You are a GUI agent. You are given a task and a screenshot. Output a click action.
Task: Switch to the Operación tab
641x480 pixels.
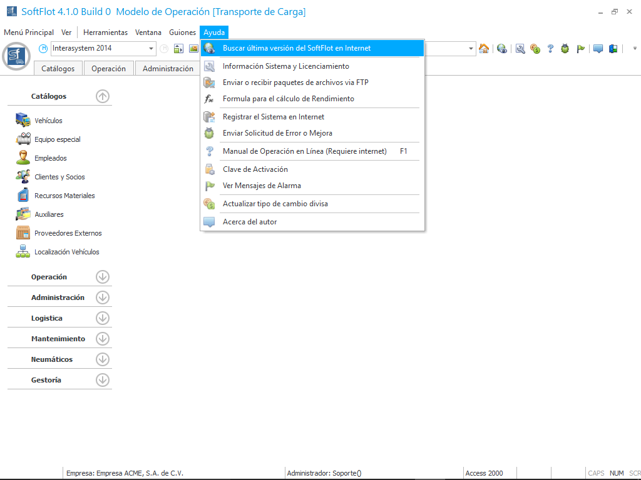[108, 69]
